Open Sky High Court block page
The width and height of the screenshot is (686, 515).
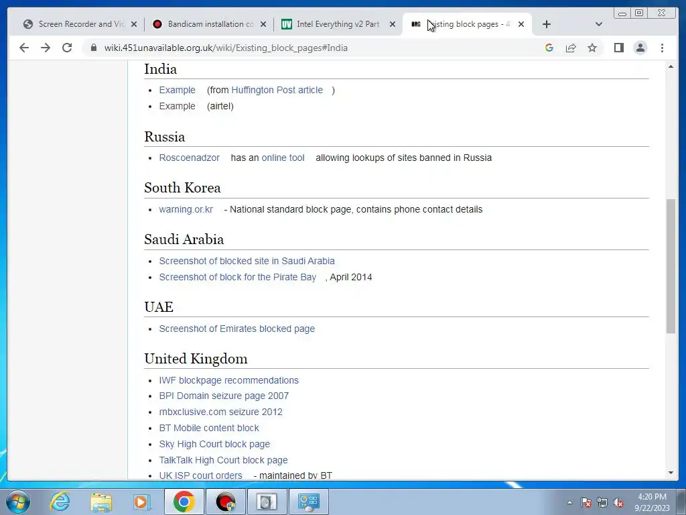click(214, 444)
